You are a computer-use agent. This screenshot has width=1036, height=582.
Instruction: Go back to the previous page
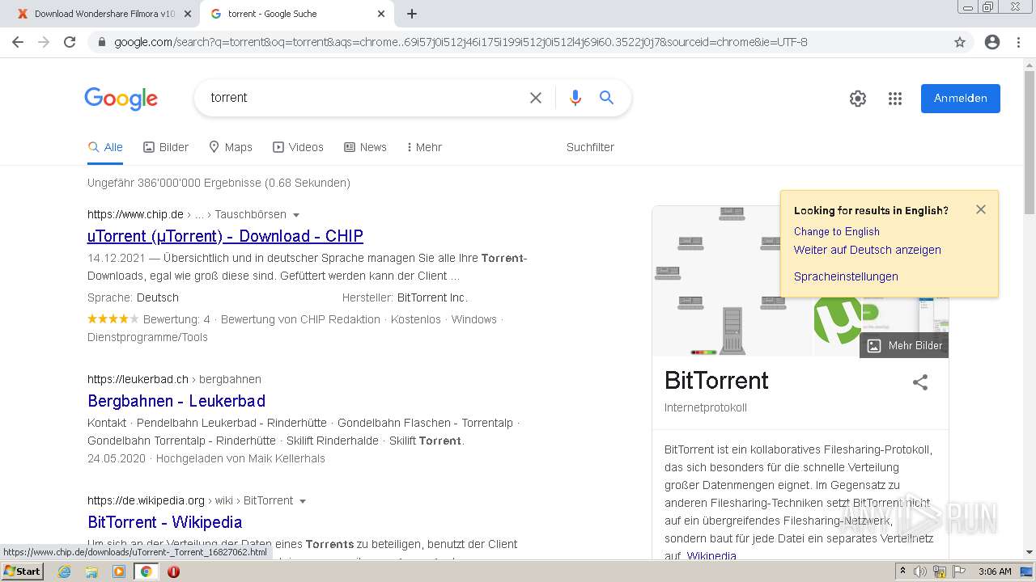18,42
